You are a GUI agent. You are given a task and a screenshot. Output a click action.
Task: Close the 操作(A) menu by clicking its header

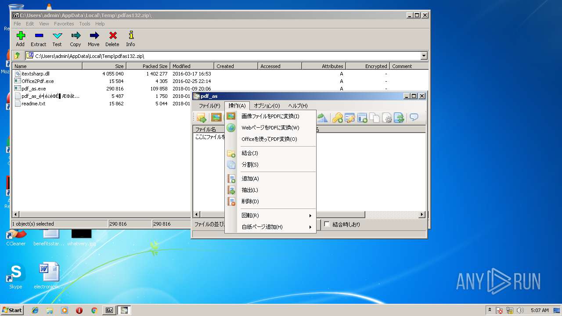237,106
